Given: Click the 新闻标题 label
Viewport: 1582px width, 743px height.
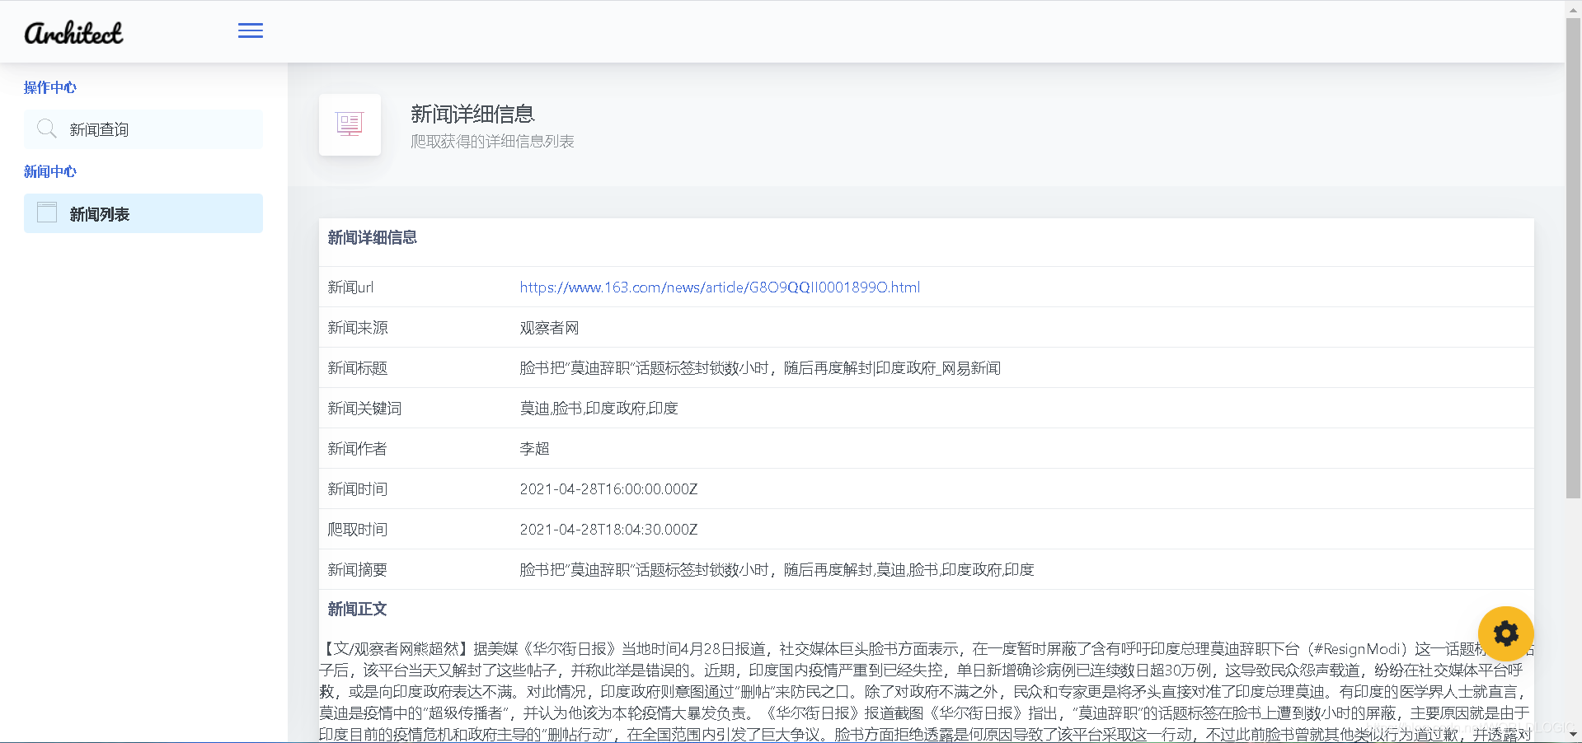Looking at the screenshot, I should pos(358,368).
